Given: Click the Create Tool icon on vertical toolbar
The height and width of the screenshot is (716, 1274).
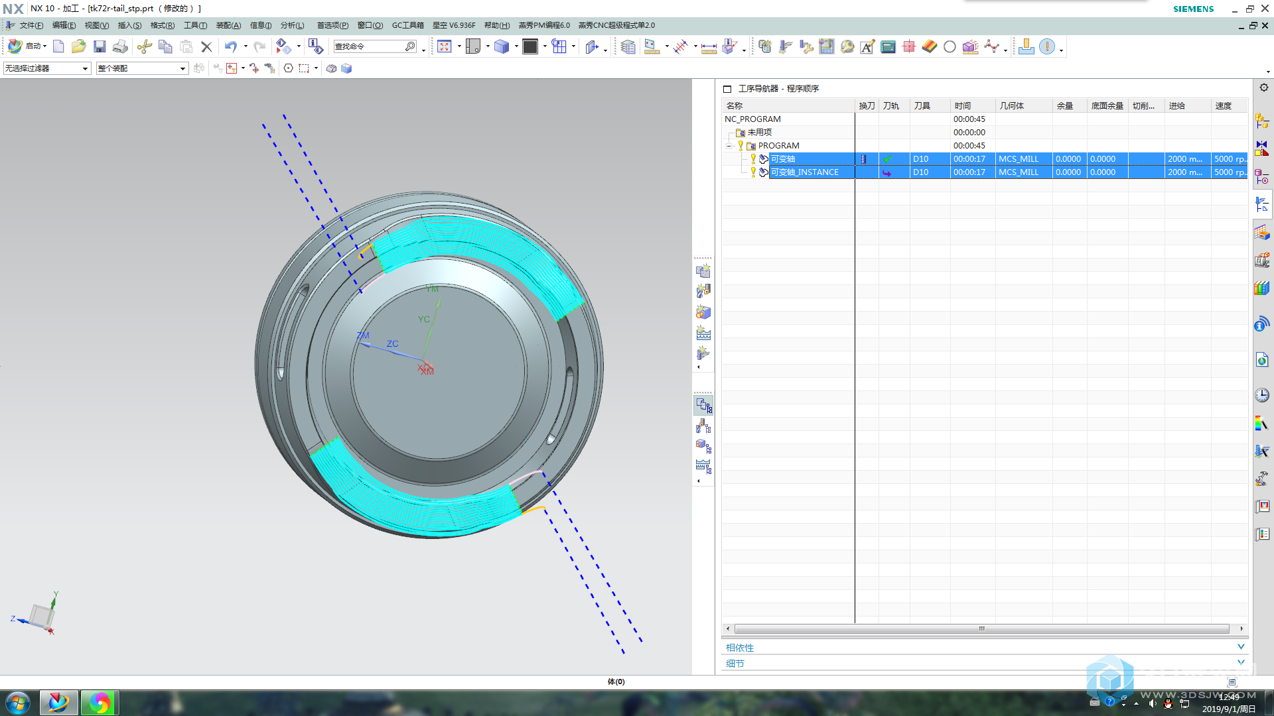Looking at the screenshot, I should [x=703, y=291].
